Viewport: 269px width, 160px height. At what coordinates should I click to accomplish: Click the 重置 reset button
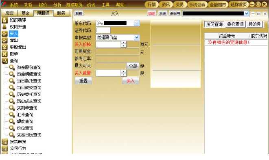(83, 80)
